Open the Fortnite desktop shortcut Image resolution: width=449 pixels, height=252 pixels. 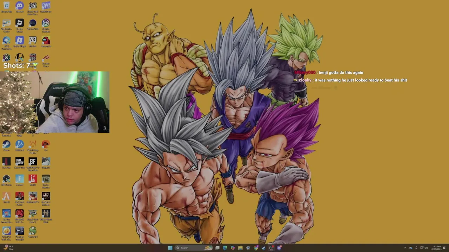click(20, 180)
